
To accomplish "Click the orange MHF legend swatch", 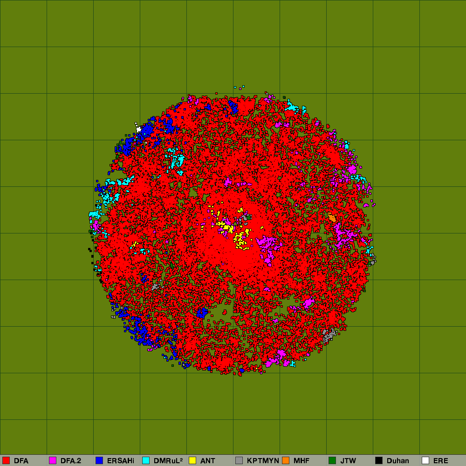I will (x=286, y=460).
